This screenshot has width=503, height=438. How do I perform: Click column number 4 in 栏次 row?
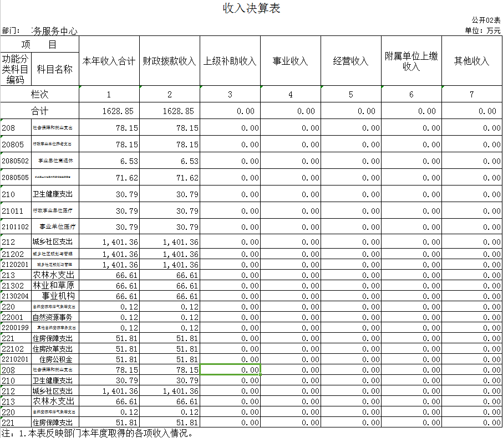coord(290,95)
